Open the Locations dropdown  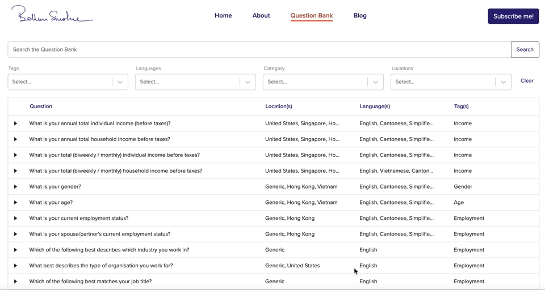[x=451, y=82]
